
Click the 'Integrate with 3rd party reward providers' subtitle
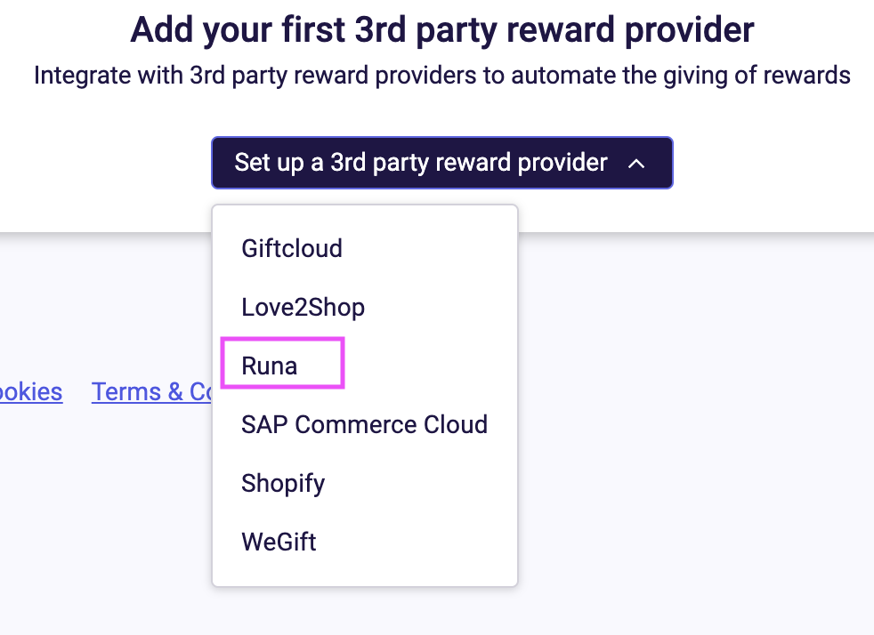pyautogui.click(x=442, y=75)
